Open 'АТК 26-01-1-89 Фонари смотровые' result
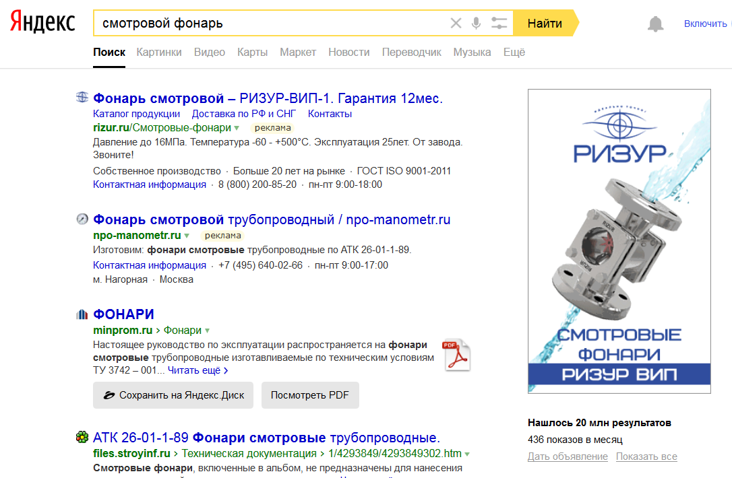Viewport: 732px width, 478px height. pyautogui.click(x=266, y=438)
